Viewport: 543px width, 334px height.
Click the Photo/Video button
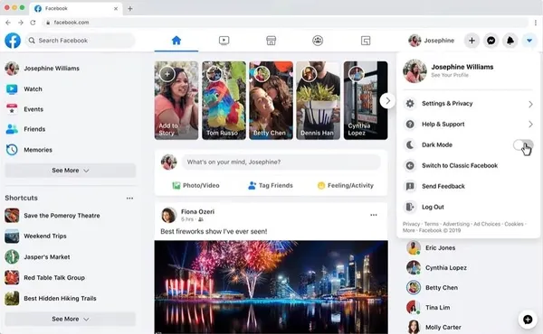coord(196,185)
